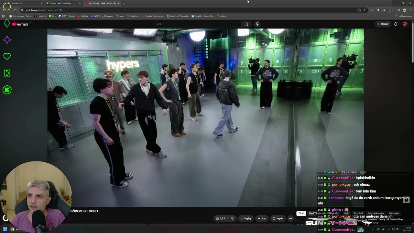Open the Home / X bookmark
Image resolution: width=414 pixels, height=233 pixels.
pos(40,16)
